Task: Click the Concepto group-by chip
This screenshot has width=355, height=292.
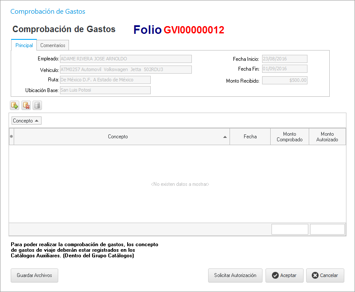Action: click(26, 121)
